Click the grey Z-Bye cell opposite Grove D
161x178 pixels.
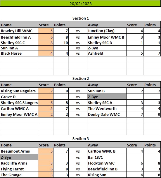[107, 97]
